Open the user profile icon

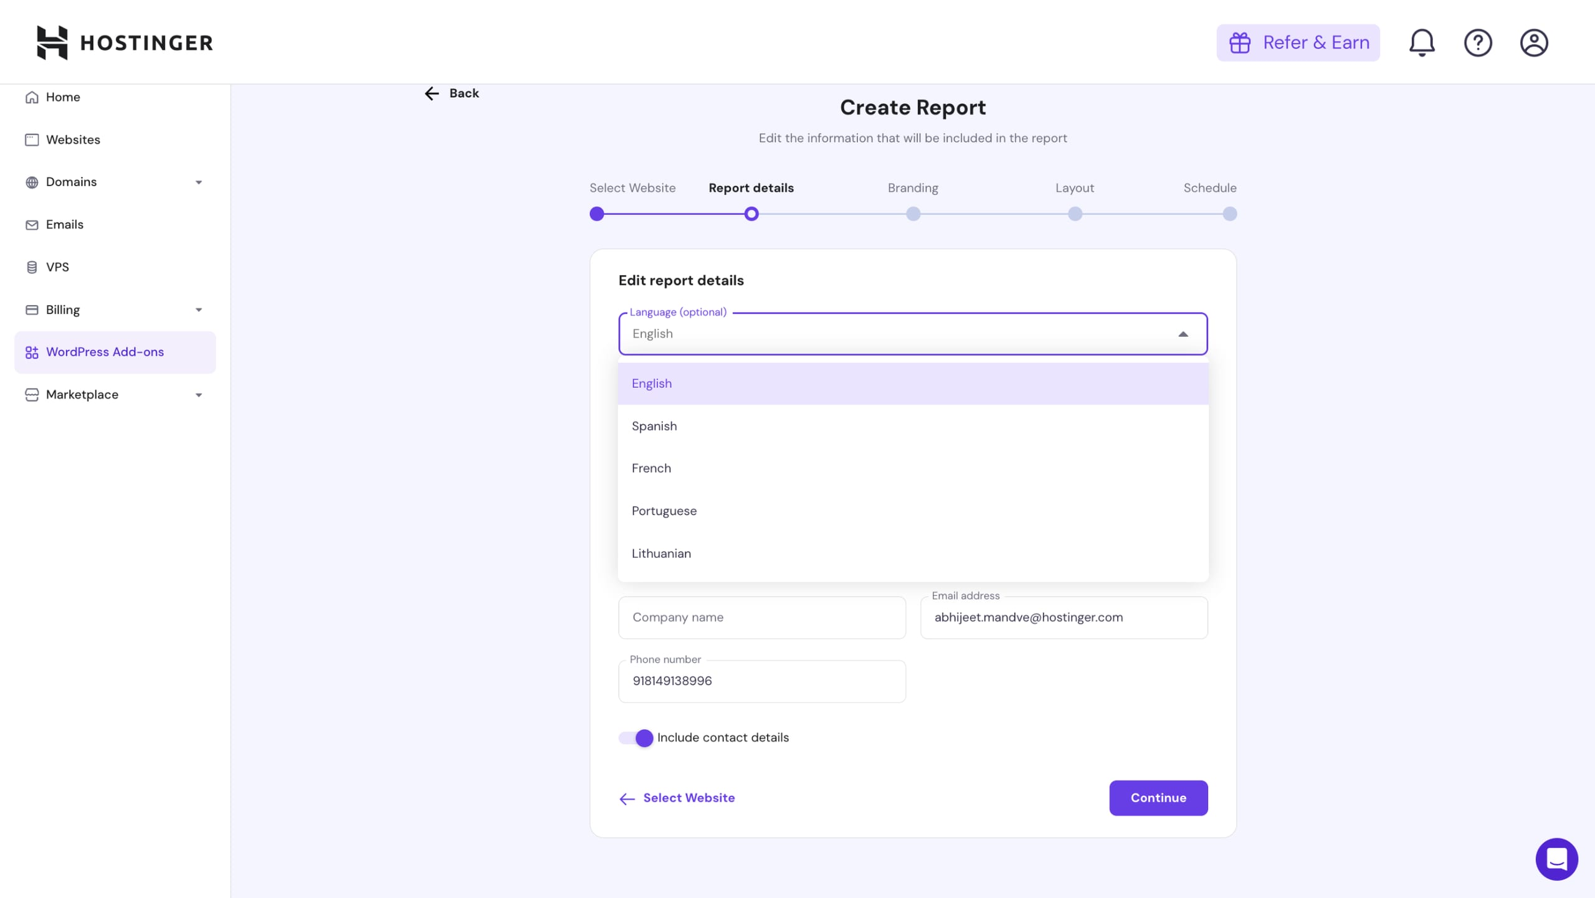1533,42
